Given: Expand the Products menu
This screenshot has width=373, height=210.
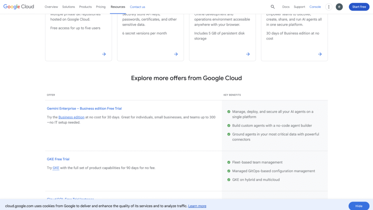Looking at the screenshot, I should coord(86,7).
